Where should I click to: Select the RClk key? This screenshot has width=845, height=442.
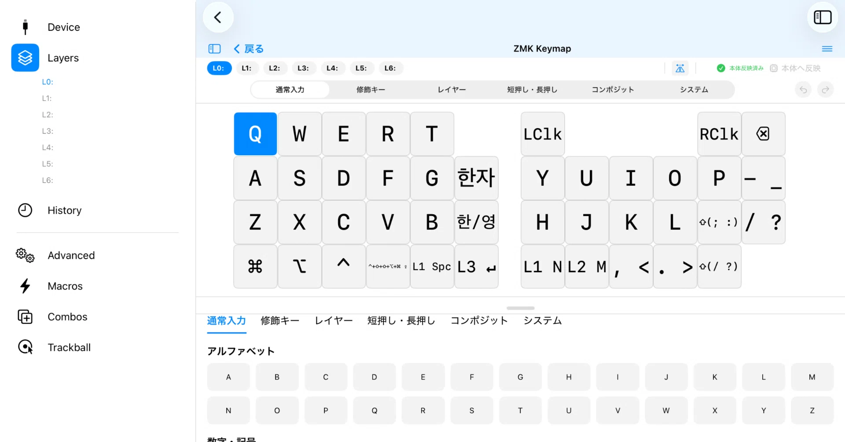[719, 134]
